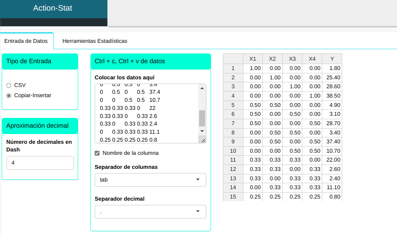Open the Separador decimal dropdown

150,212
